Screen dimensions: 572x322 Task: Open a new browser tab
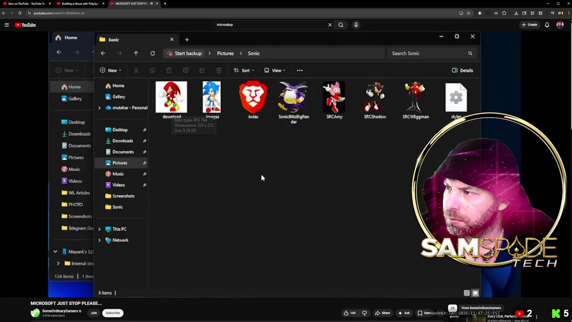[x=165, y=4]
